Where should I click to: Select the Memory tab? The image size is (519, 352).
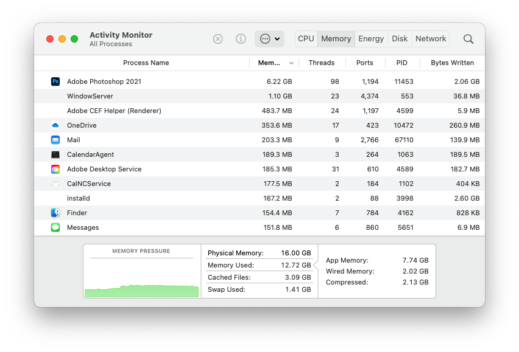click(336, 39)
